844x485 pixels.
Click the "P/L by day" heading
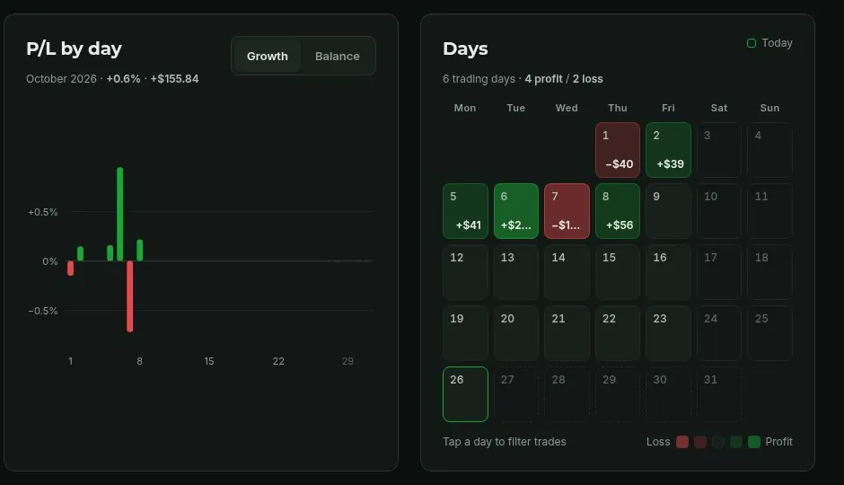tap(74, 48)
